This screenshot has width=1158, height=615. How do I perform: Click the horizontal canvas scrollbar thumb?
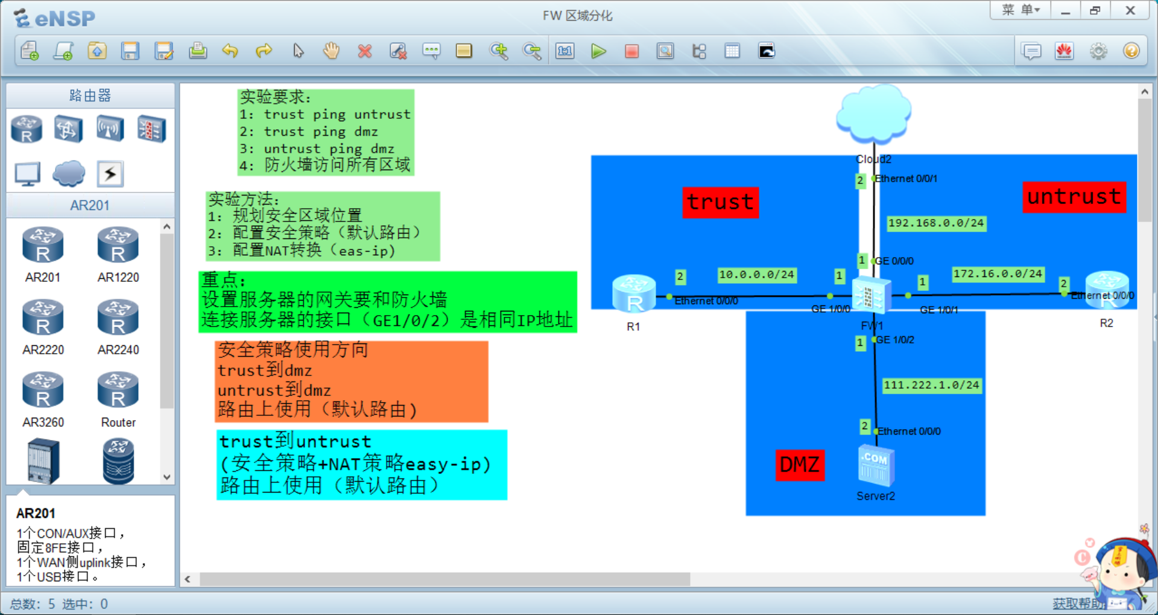click(445, 579)
